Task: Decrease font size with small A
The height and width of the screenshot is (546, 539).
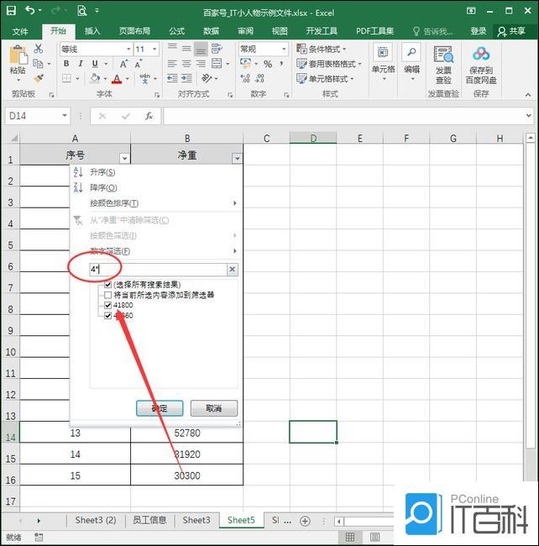Action: click(x=139, y=64)
